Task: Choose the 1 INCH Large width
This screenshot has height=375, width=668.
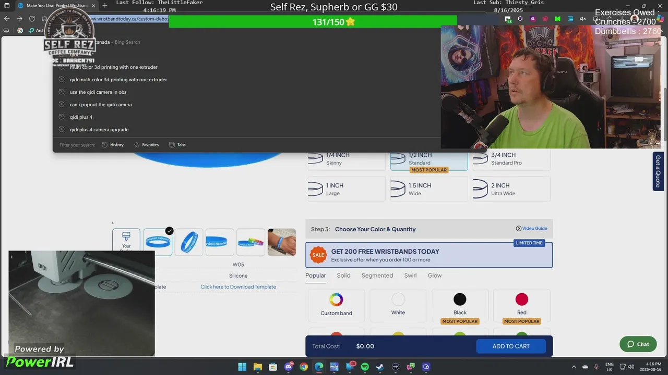Action: [x=347, y=189]
